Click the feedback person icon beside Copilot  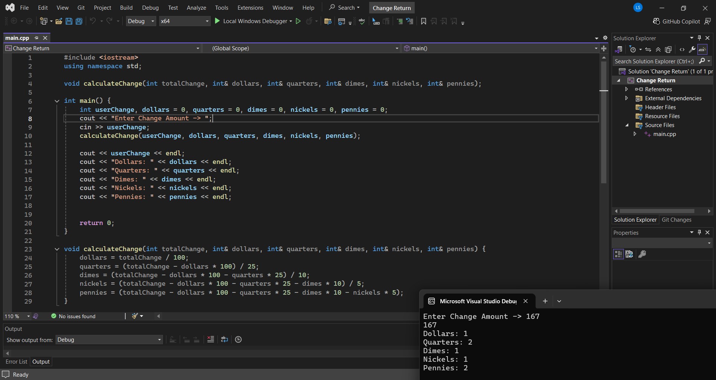pos(707,21)
